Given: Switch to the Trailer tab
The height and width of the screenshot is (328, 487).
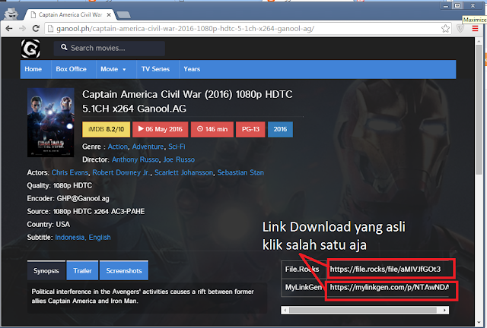Looking at the screenshot, I should pos(82,270).
